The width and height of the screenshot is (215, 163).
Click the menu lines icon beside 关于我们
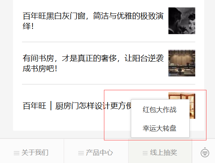coord(16,153)
